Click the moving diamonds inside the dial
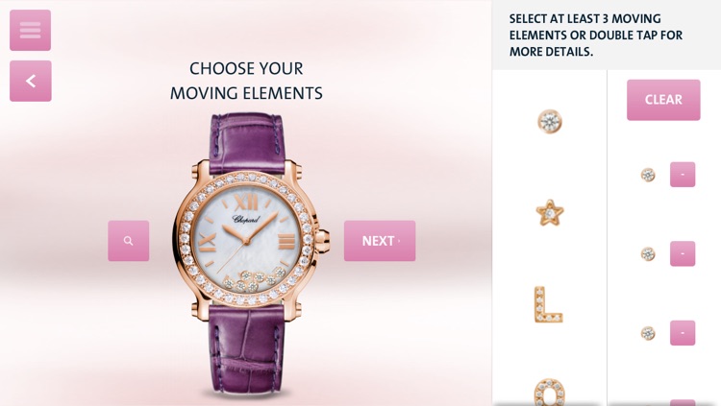 click(255, 278)
